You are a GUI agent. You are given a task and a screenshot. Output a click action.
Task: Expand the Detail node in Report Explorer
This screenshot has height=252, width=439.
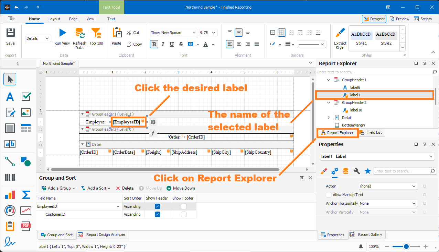click(x=328, y=117)
